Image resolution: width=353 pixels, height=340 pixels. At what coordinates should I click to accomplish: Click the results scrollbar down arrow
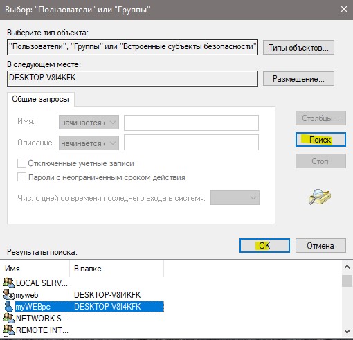point(347,332)
